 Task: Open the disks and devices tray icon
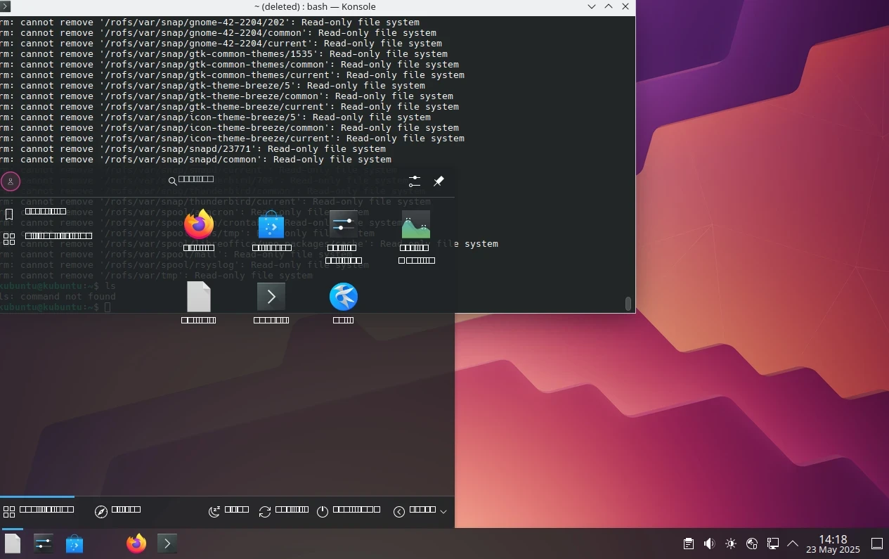tap(752, 544)
